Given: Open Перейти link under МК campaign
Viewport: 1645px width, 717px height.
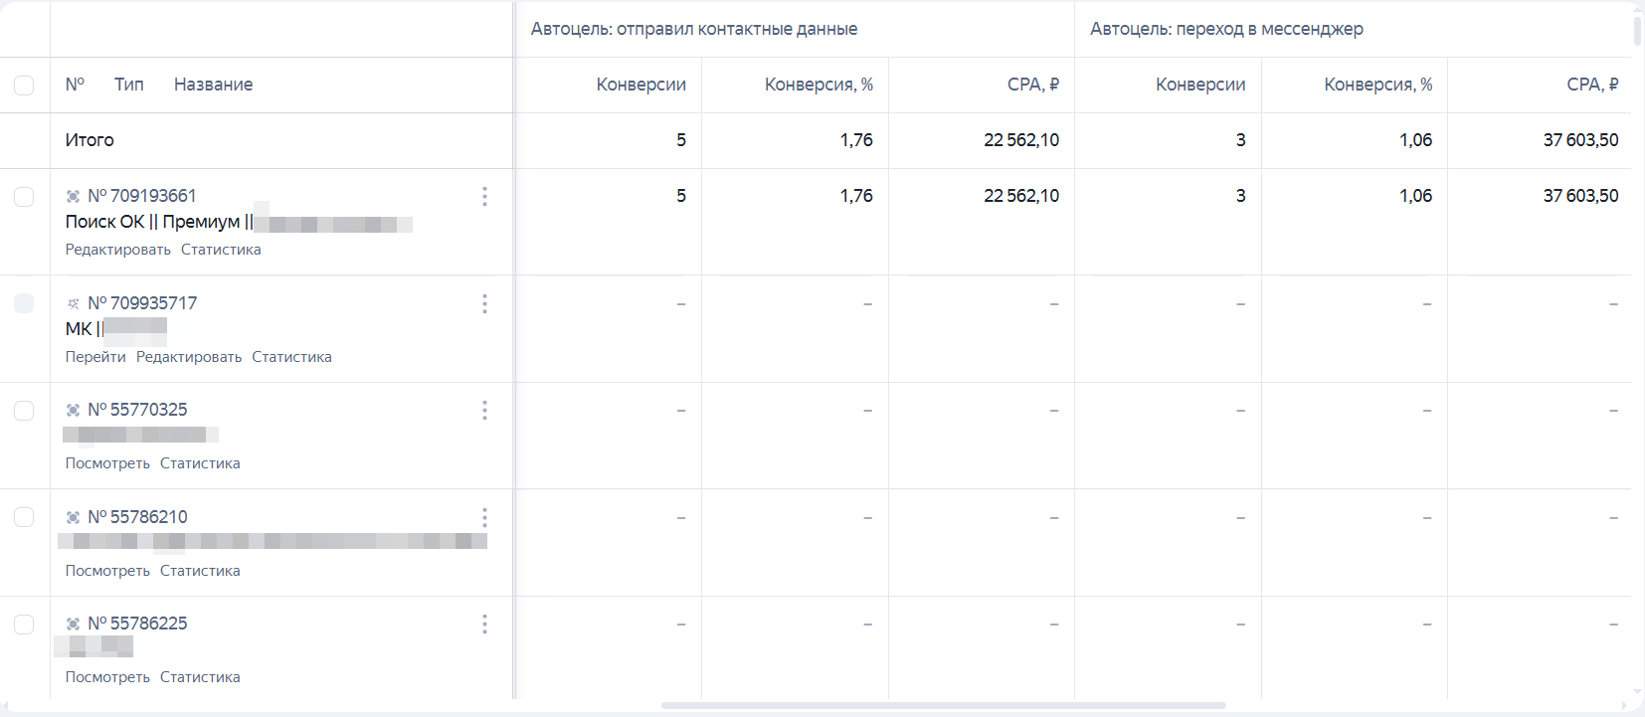Looking at the screenshot, I should (x=95, y=357).
